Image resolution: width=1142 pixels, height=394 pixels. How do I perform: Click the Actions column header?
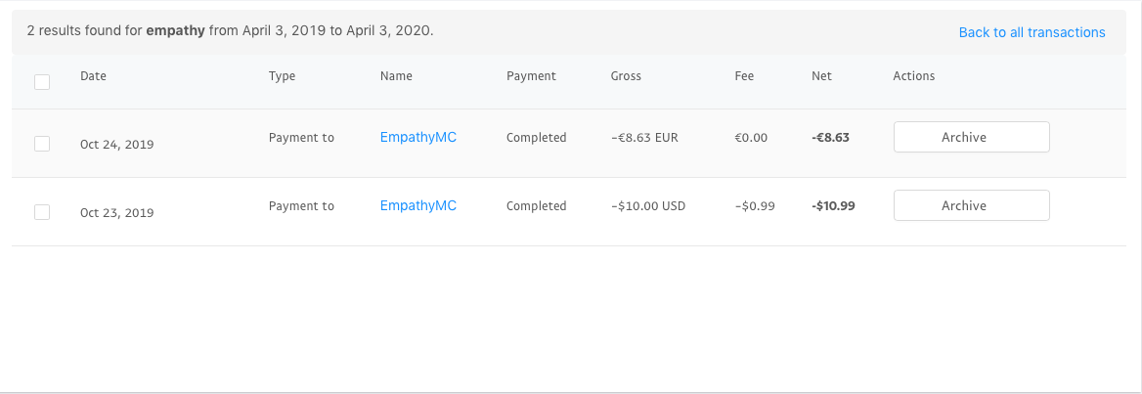914,76
